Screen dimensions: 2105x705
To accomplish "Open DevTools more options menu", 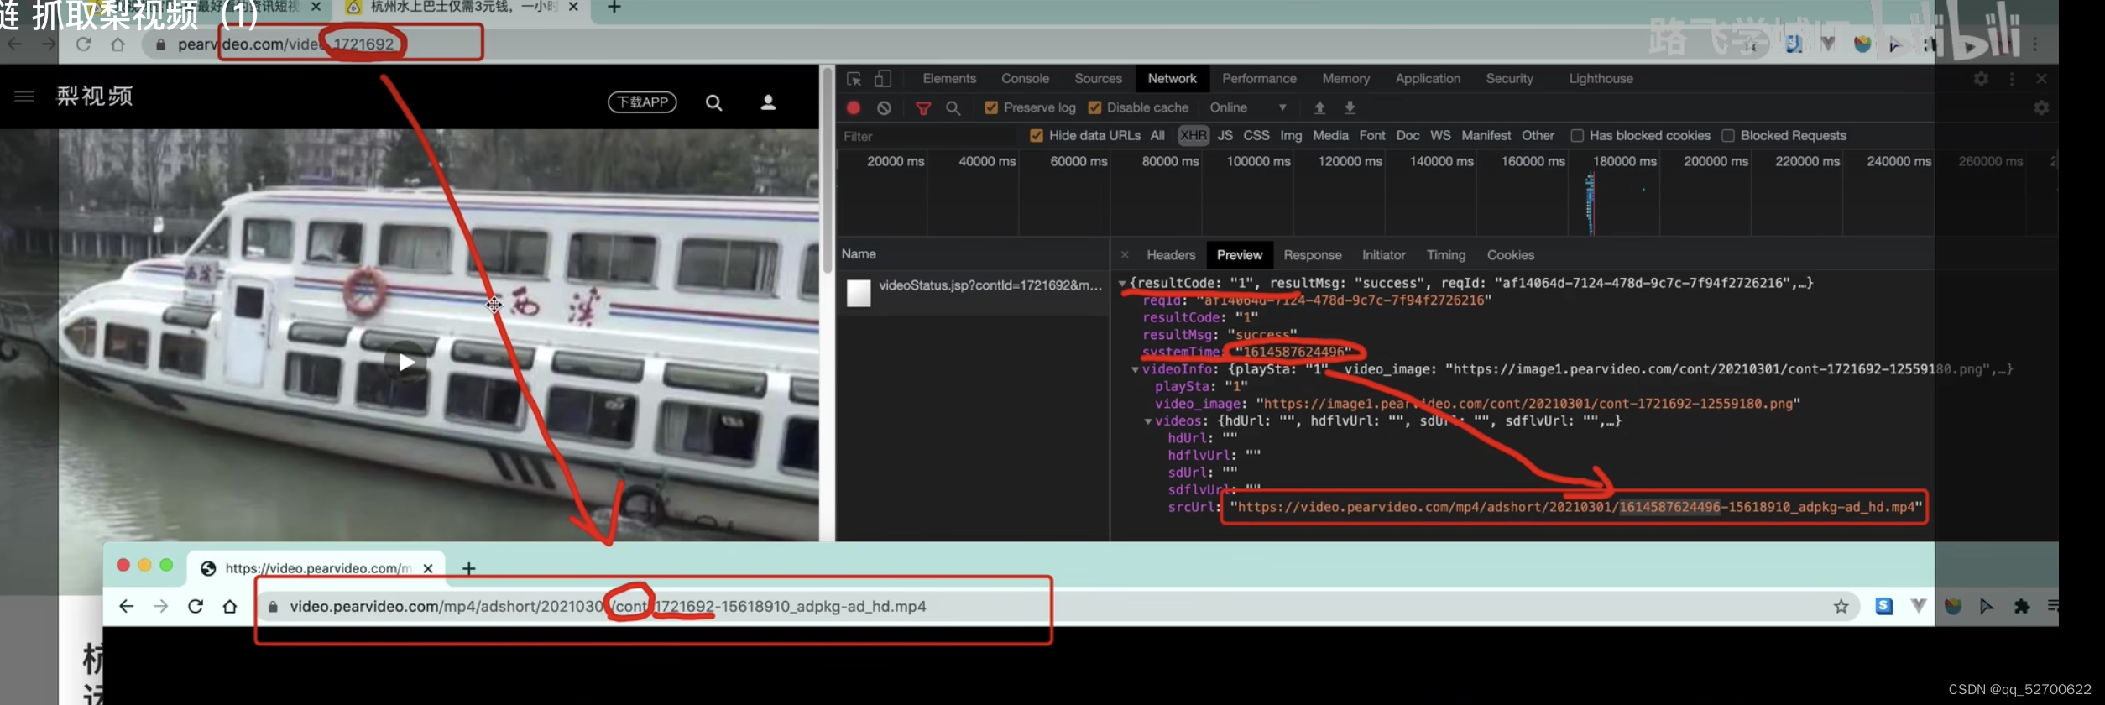I will [2011, 78].
